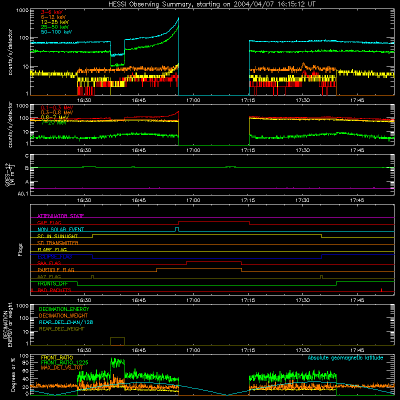Pick the 25-50 keV legend label
This screenshot has width=400, height=400.
point(55,27)
